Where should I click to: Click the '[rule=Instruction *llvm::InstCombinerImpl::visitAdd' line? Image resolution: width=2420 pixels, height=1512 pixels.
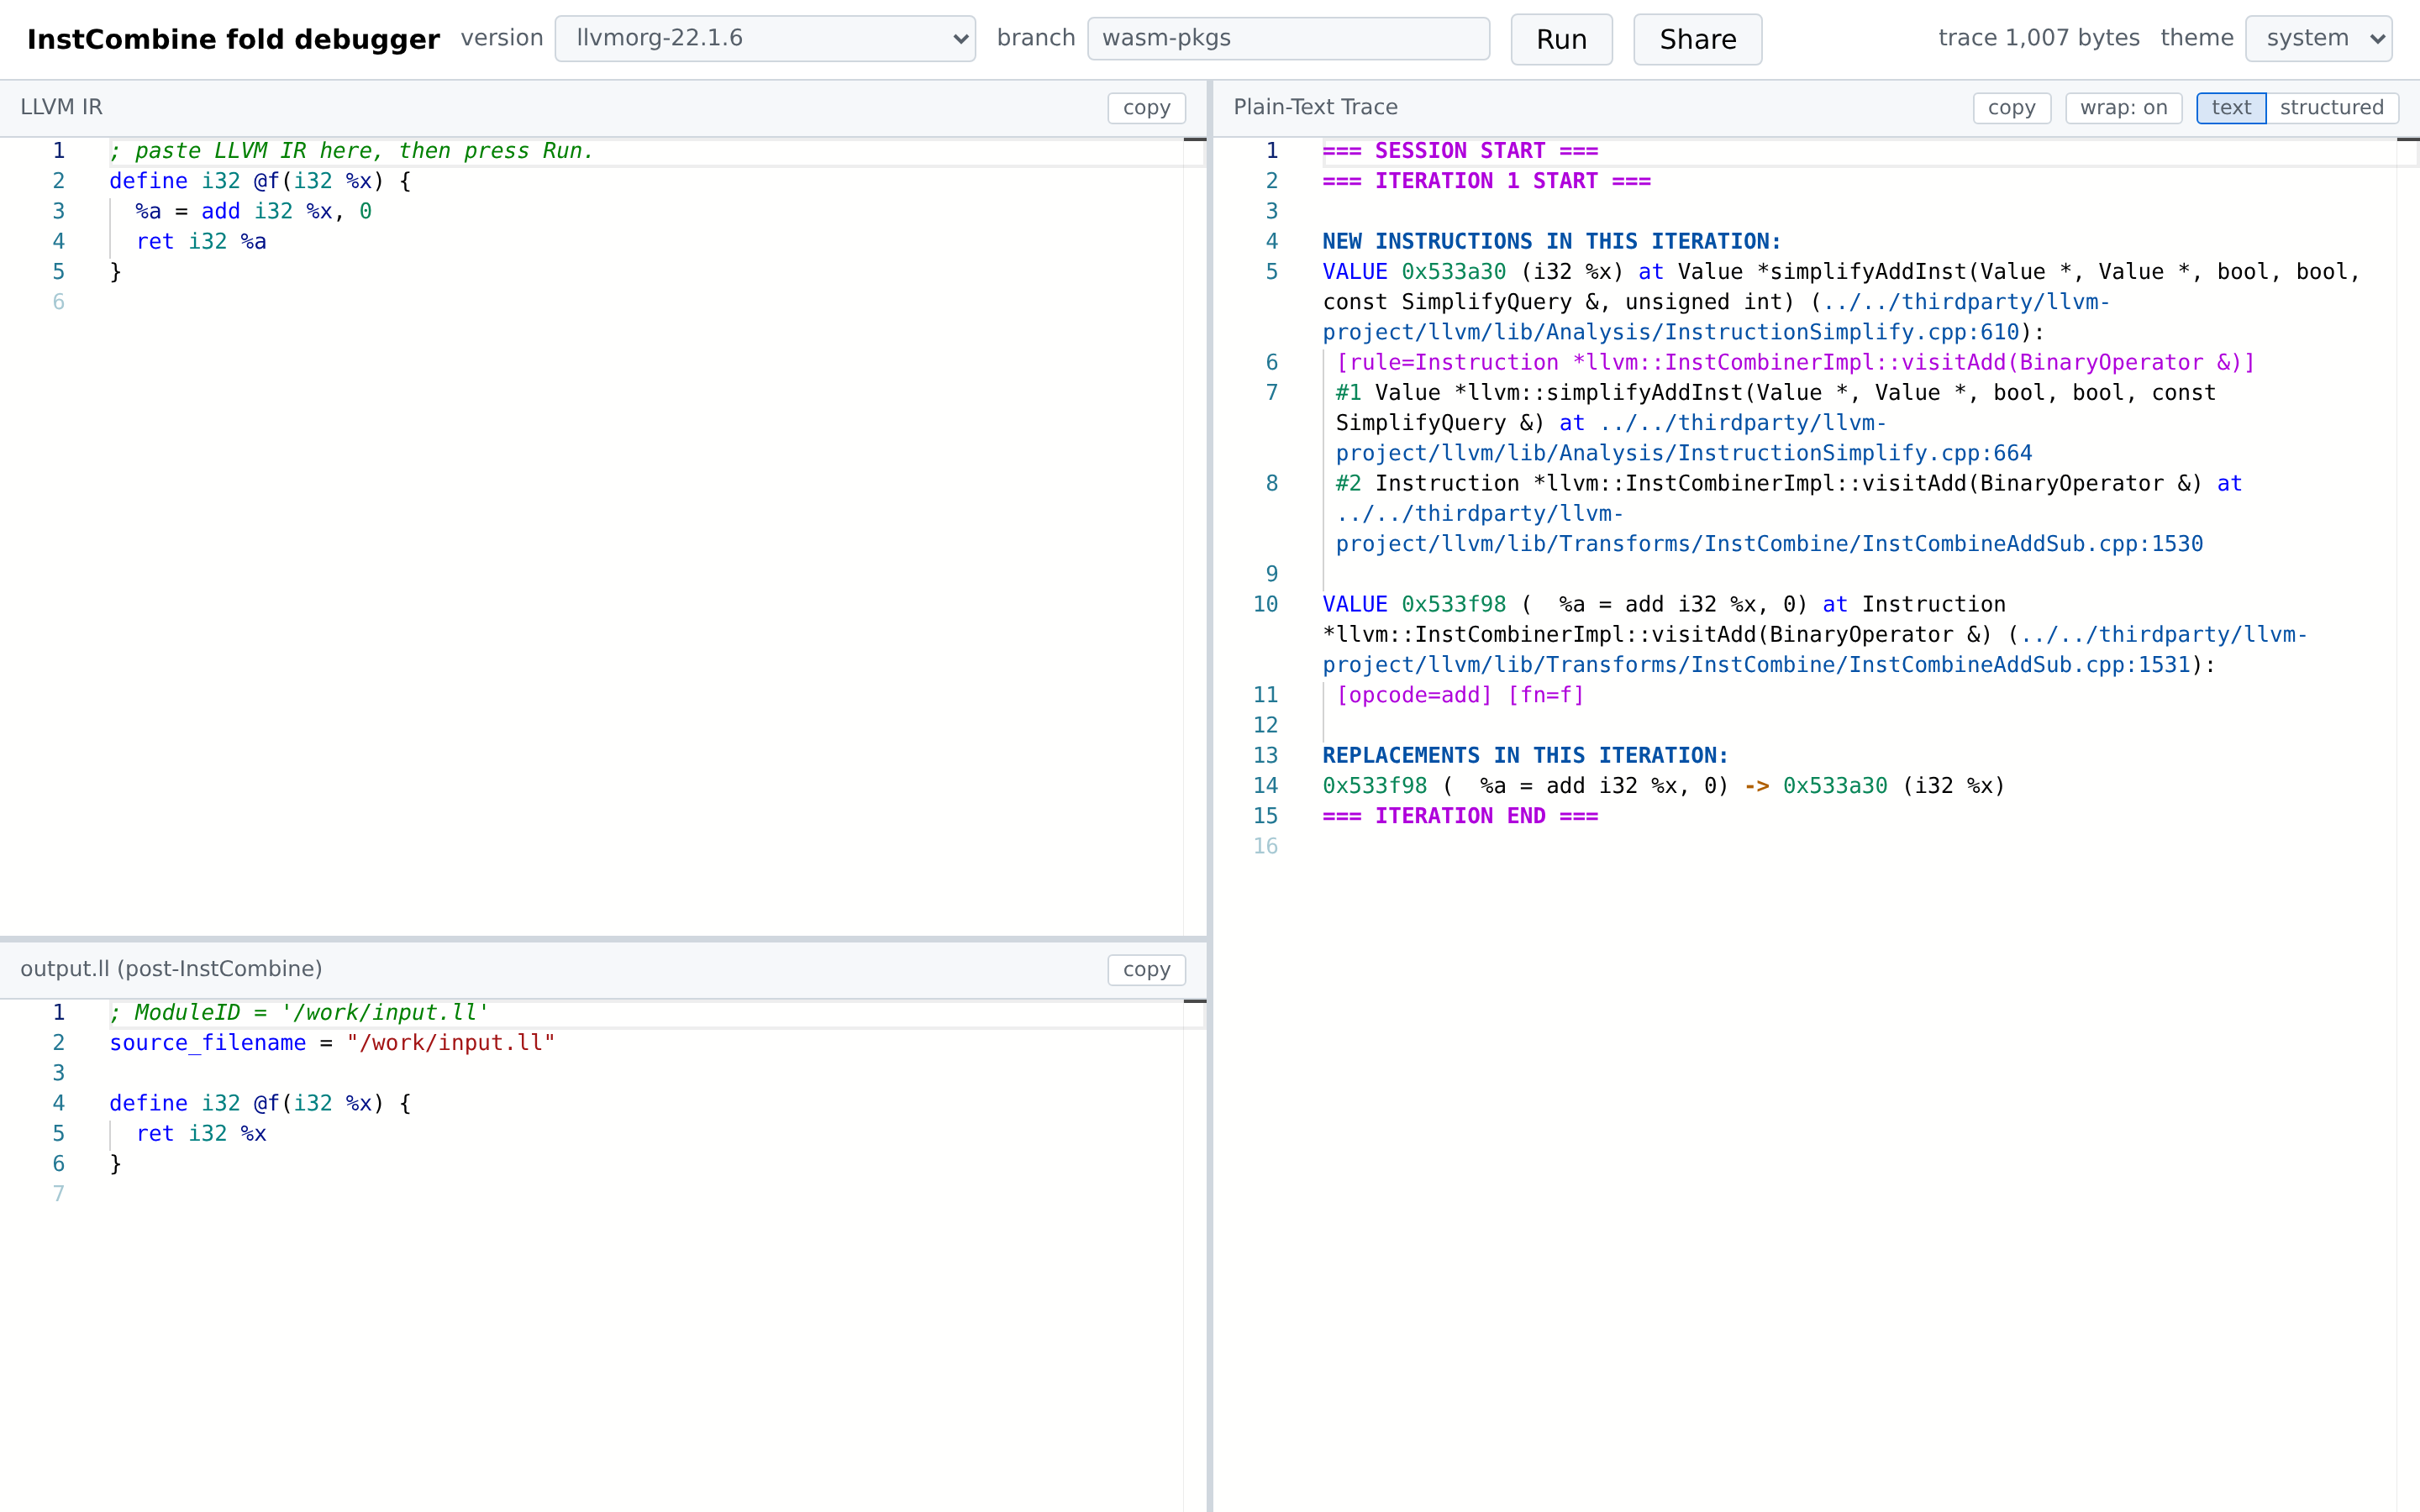1795,363
